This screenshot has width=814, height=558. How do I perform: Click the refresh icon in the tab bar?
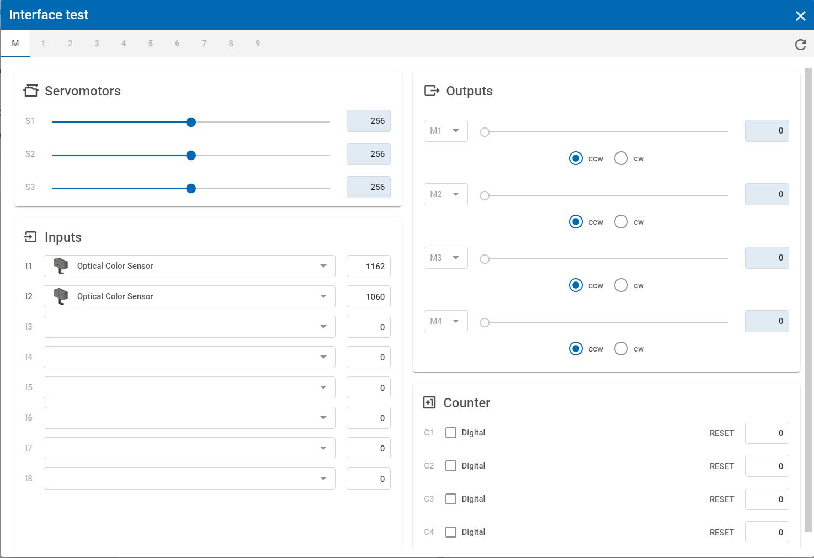800,45
